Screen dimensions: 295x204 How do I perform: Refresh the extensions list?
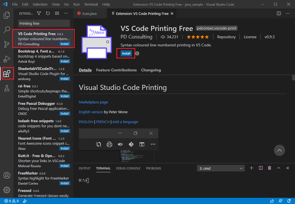pos(48,13)
